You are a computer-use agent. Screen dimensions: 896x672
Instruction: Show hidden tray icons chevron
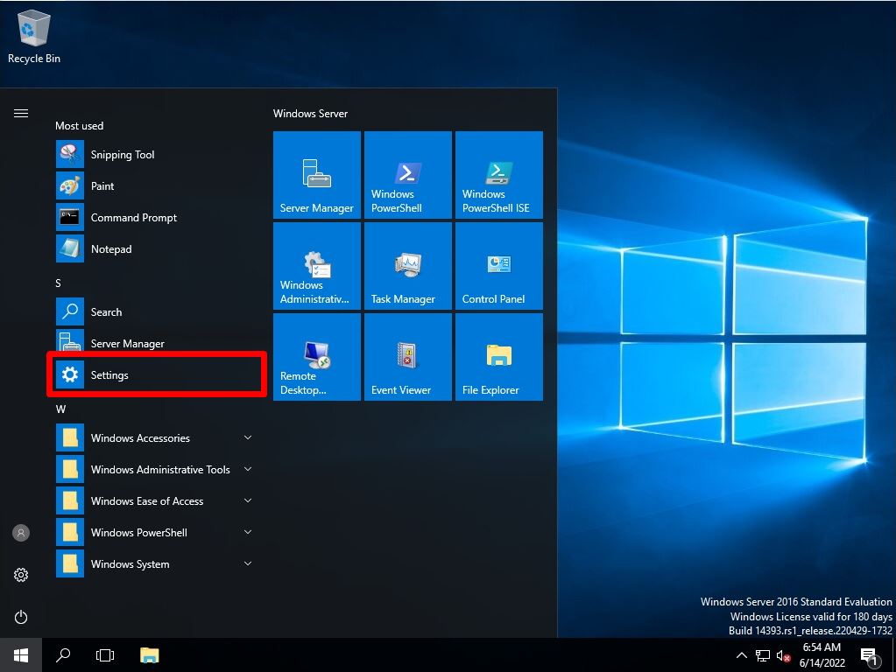[x=742, y=655]
